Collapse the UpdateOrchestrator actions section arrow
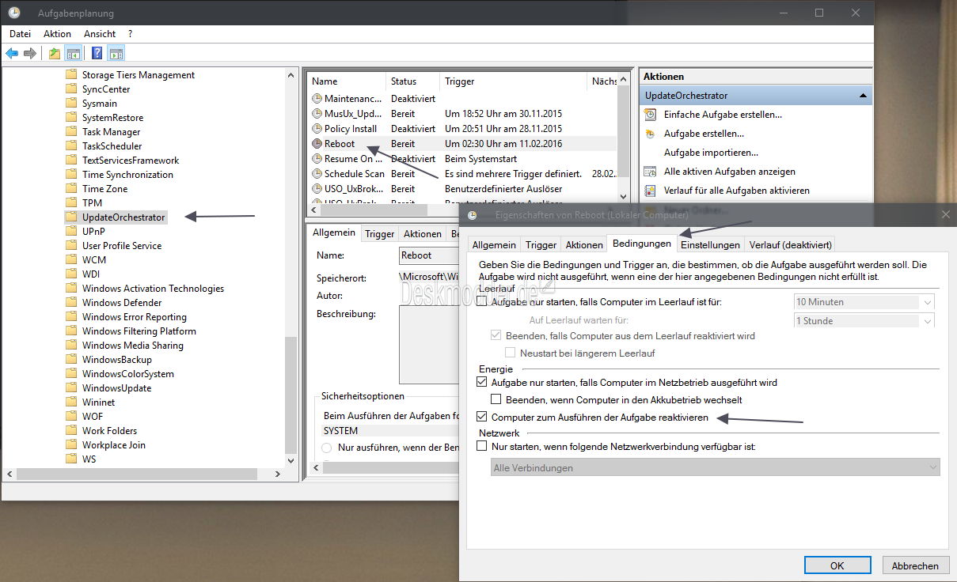This screenshot has height=582, width=957. pos(862,96)
